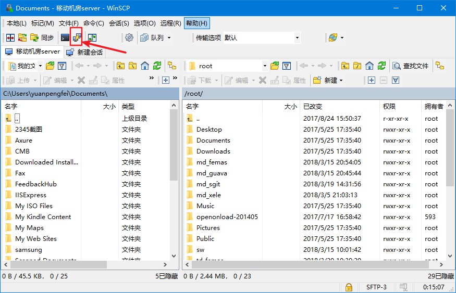Toggle the local directory tree icon
The image size is (456, 293).
(x=172, y=66)
